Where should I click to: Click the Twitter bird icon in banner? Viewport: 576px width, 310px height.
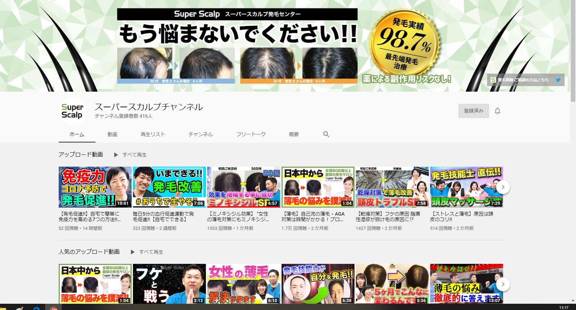click(x=558, y=80)
